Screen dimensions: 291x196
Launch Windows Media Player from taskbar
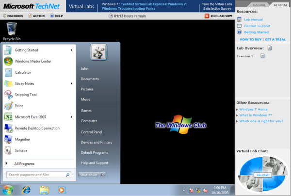[x=62, y=190]
